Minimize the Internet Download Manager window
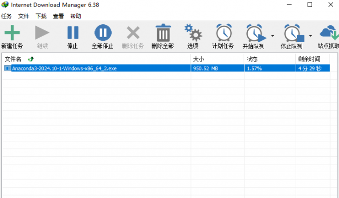The image size is (339, 198). [289, 5]
